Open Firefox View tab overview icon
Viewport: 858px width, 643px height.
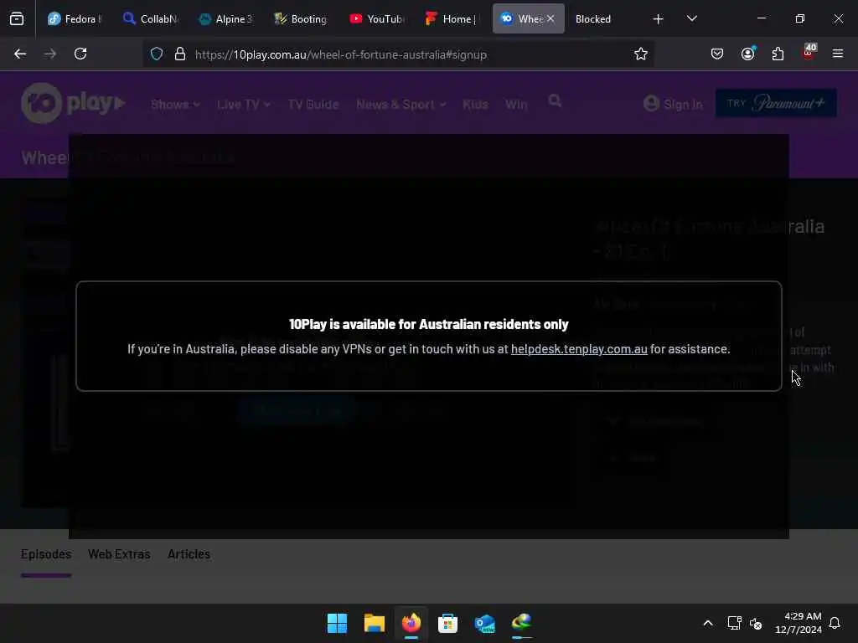tap(17, 18)
